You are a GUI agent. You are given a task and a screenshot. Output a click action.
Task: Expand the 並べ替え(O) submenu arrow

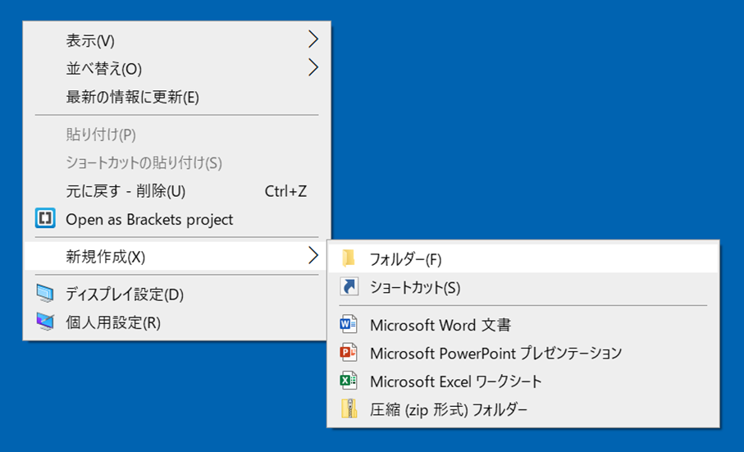click(313, 67)
